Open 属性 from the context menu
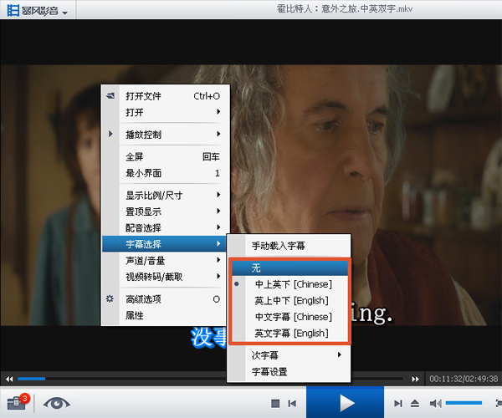Viewport: 502px width, 418px height. click(x=164, y=315)
